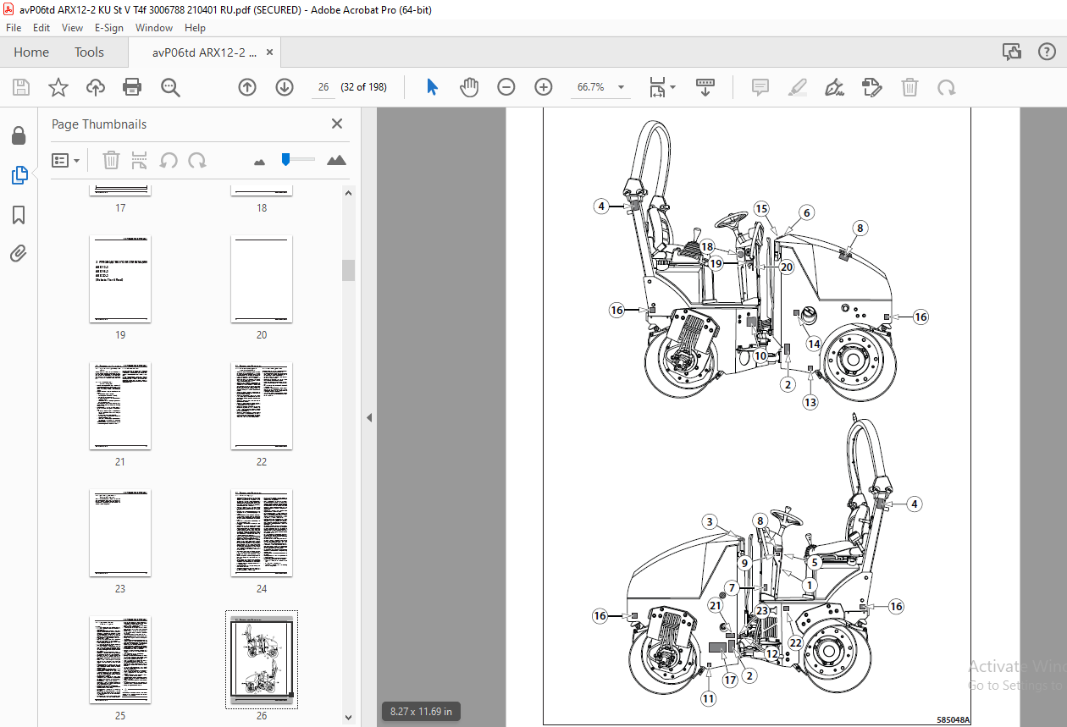Select the avP06td ARX12-2 document tab

pyautogui.click(x=204, y=52)
